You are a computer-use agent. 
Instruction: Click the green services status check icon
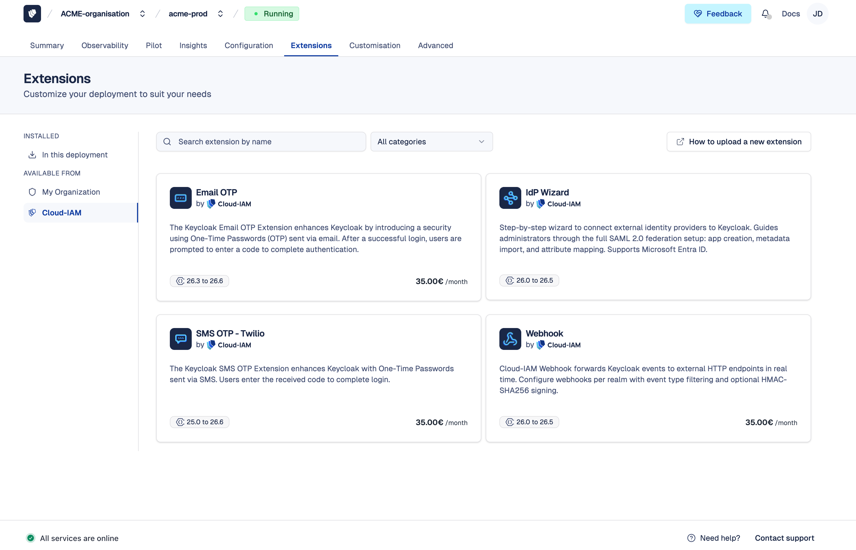pyautogui.click(x=31, y=538)
